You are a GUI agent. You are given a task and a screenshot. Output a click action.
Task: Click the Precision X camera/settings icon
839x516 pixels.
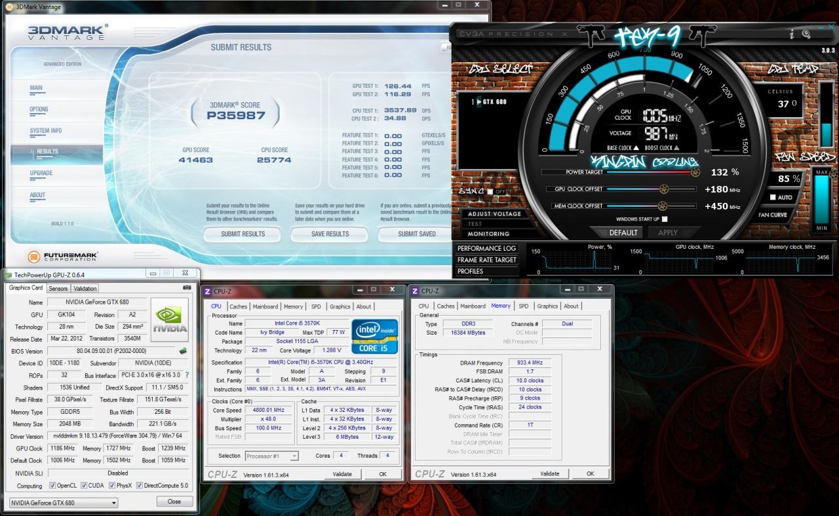click(x=806, y=33)
